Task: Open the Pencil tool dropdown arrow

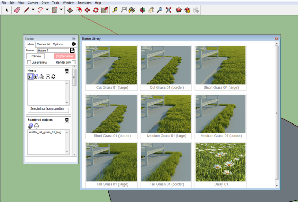Action: (x=33, y=9)
